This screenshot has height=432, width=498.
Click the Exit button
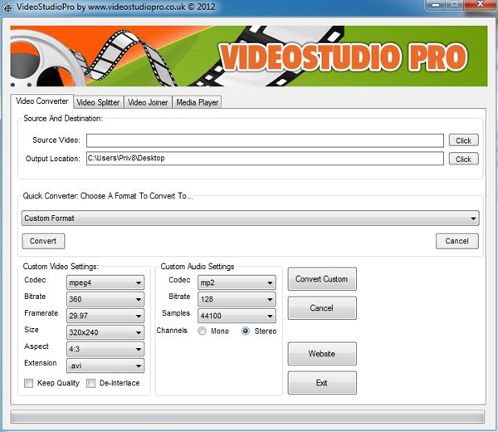click(322, 383)
